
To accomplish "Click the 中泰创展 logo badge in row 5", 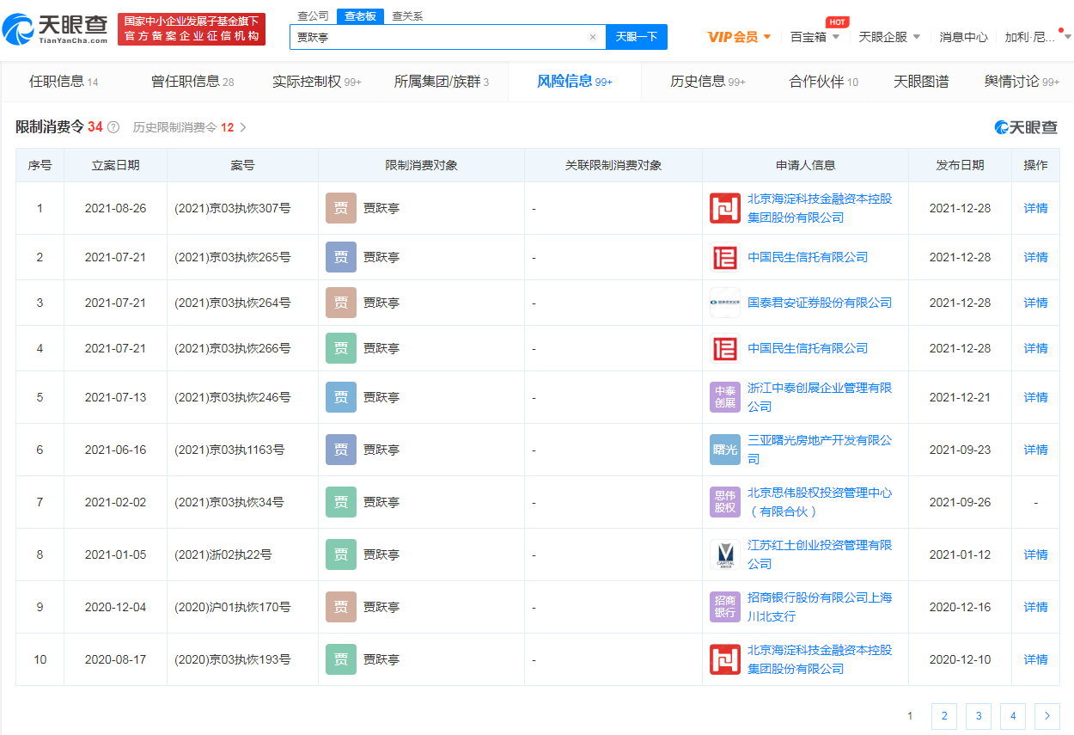I will tap(725, 397).
